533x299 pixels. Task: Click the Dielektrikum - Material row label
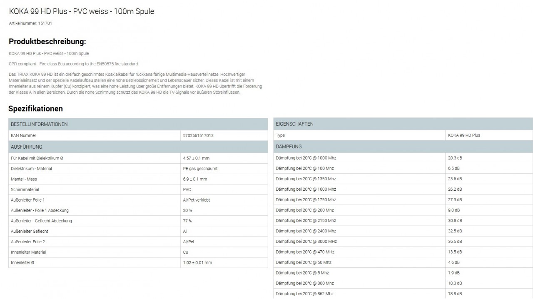coord(31,169)
